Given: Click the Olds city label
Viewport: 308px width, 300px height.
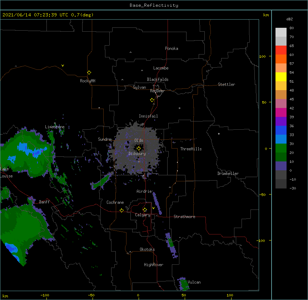Looking at the screenshot, I should (139, 140).
